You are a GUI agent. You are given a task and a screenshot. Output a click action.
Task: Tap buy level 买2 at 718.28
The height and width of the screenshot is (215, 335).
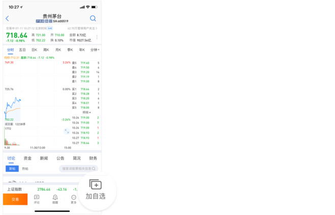pos(86,94)
